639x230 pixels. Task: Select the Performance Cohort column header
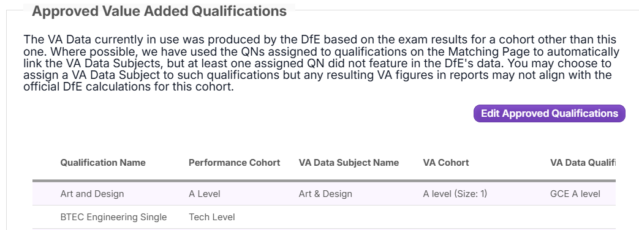(234, 163)
